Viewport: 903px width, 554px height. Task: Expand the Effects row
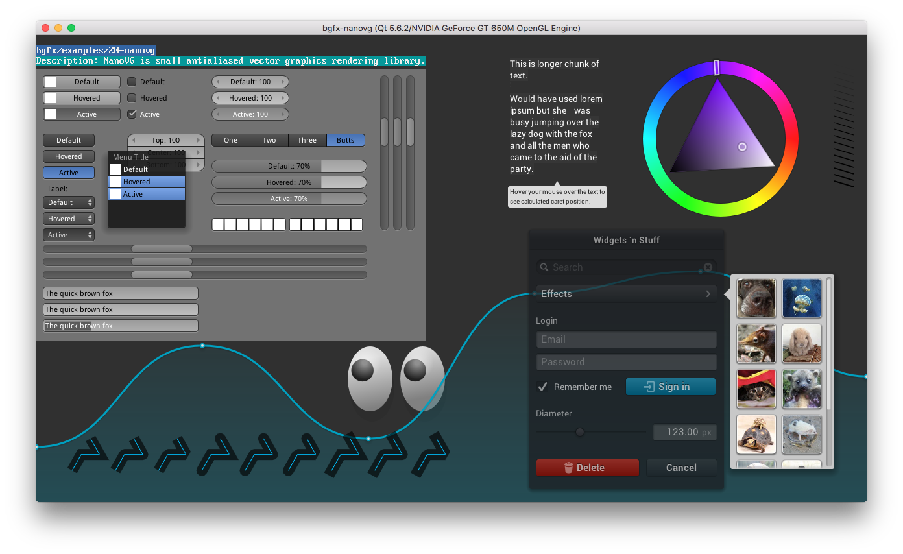click(x=626, y=294)
